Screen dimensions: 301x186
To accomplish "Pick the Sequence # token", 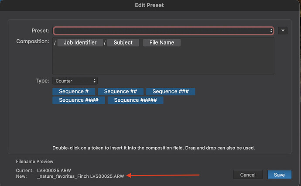I will (x=74, y=91).
